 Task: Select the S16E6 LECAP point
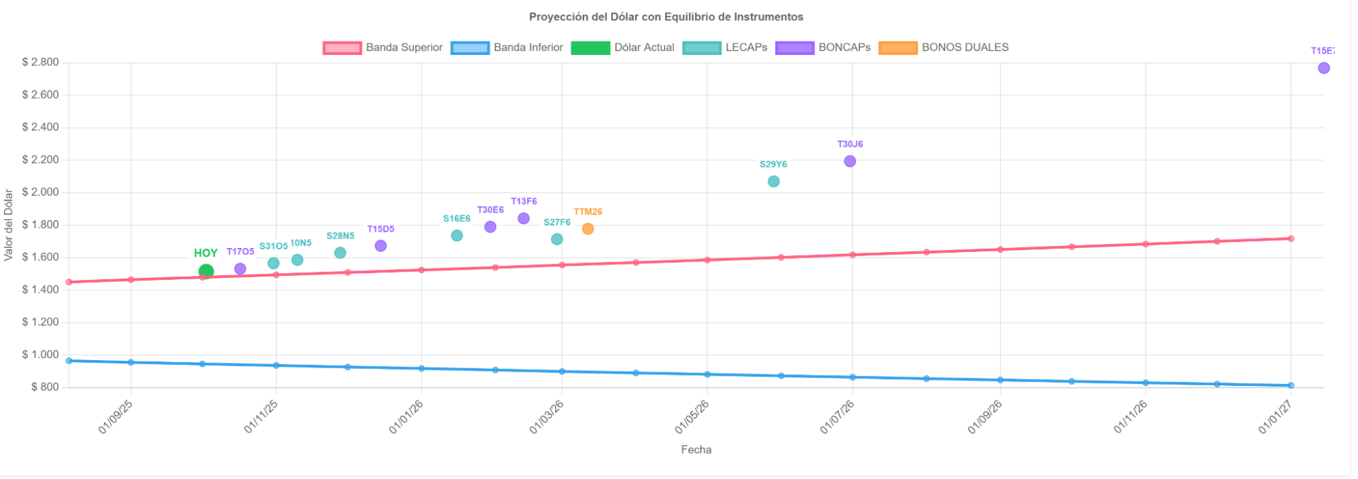(x=457, y=236)
